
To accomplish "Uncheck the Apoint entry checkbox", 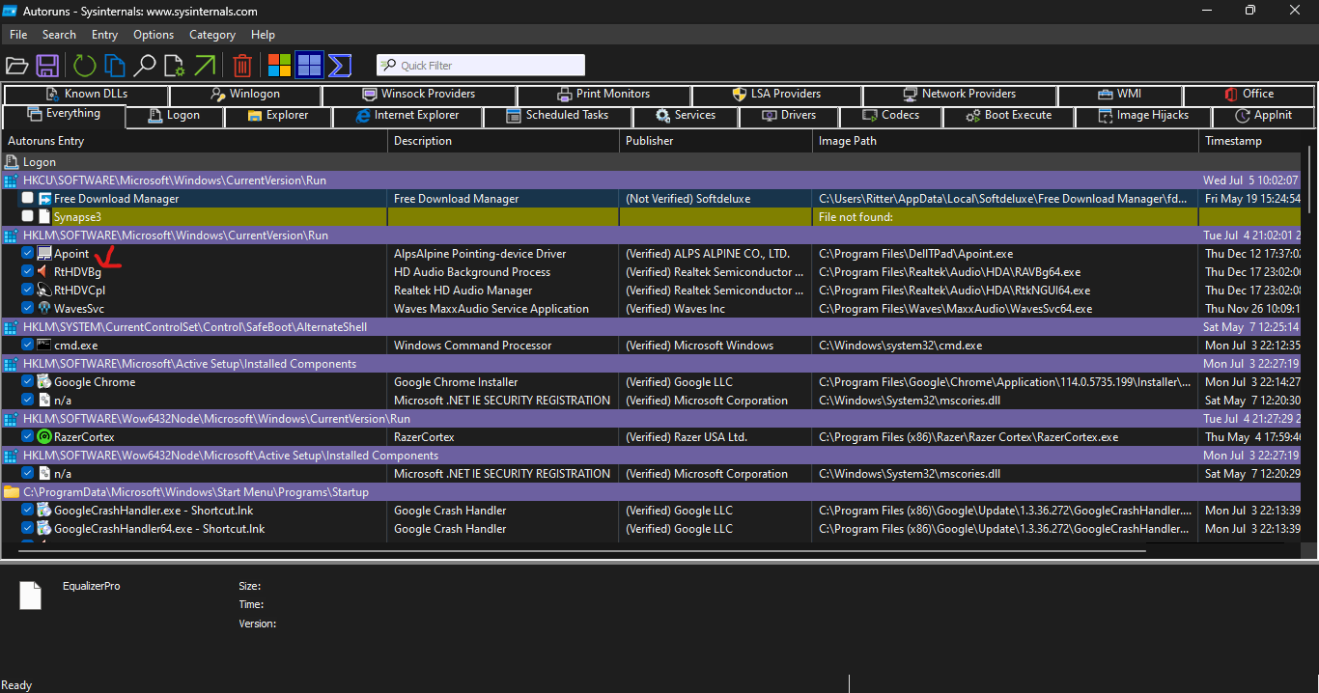I will 28,254.
